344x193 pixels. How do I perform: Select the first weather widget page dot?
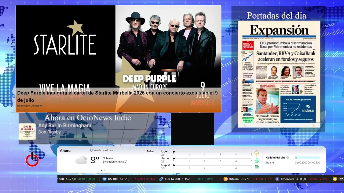(x=102, y=170)
